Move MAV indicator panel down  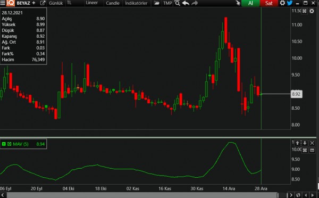pyautogui.click(x=305, y=143)
